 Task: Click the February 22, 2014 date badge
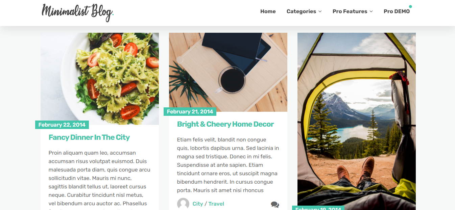pos(62,125)
